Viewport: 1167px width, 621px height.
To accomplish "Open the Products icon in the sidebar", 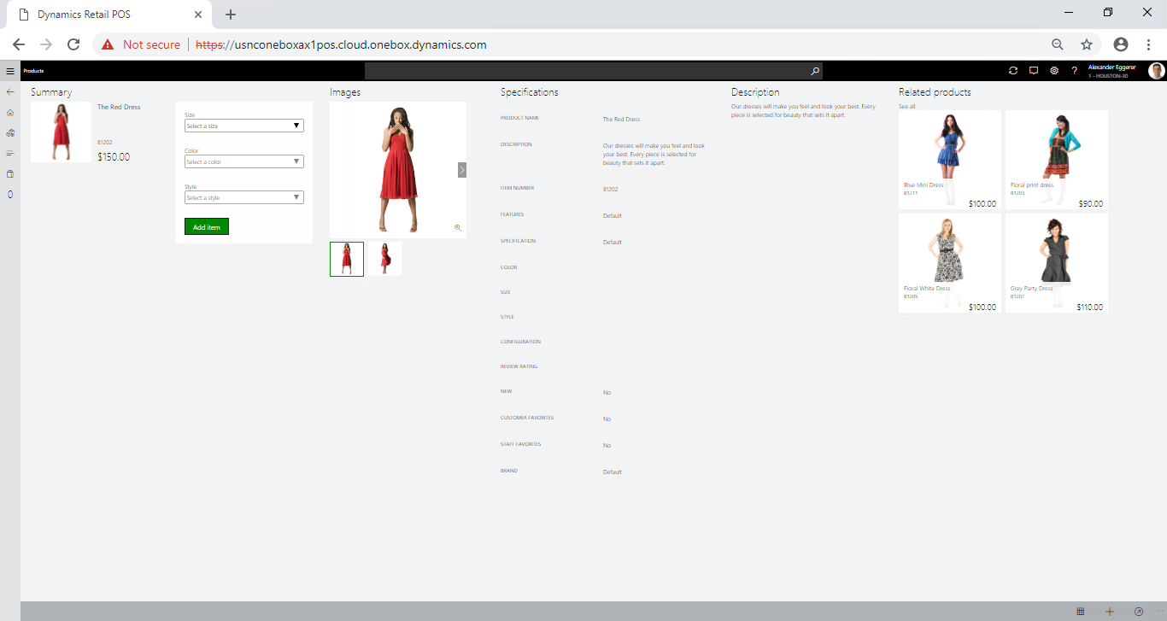I will [9, 132].
